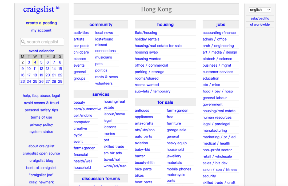Viewport: 288px width, 186px height.
Task: Go to my account
Action: click(x=41, y=30)
